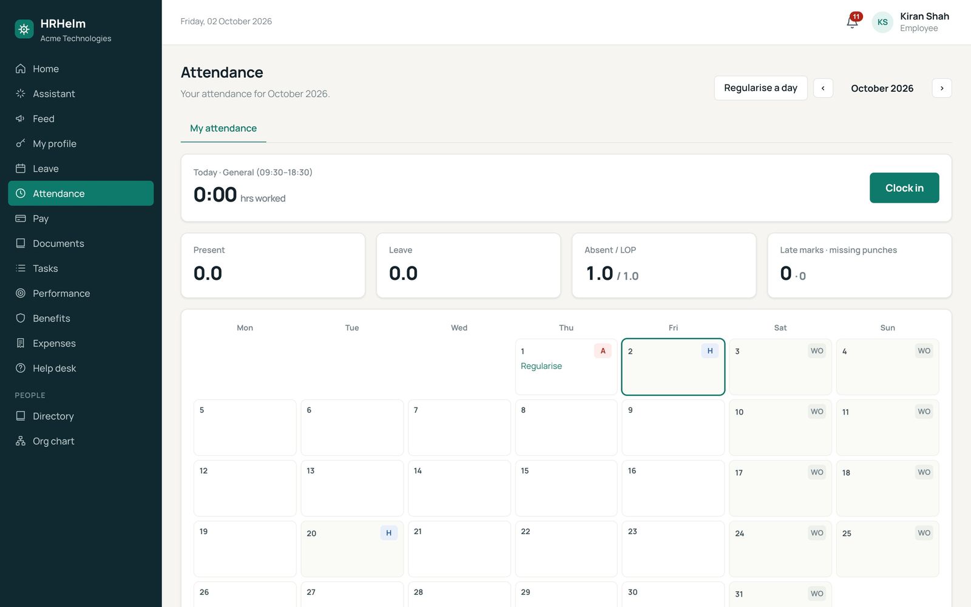
Task: Select the 2 October calendar cell
Action: click(673, 367)
